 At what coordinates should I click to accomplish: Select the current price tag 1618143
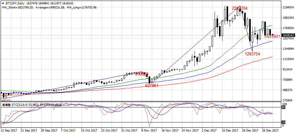click(288, 35)
